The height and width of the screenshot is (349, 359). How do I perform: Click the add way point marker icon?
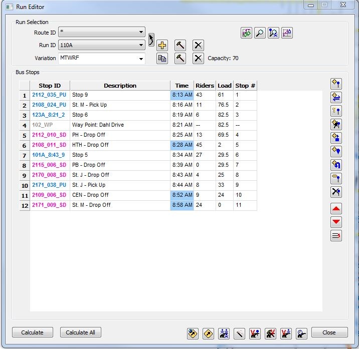[336, 151]
